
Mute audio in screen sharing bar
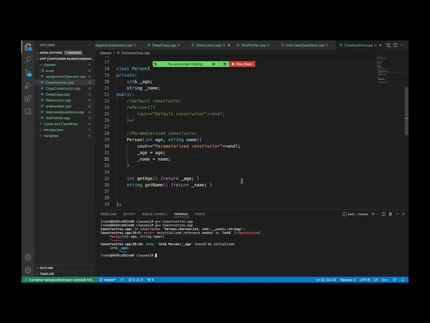pos(214,64)
